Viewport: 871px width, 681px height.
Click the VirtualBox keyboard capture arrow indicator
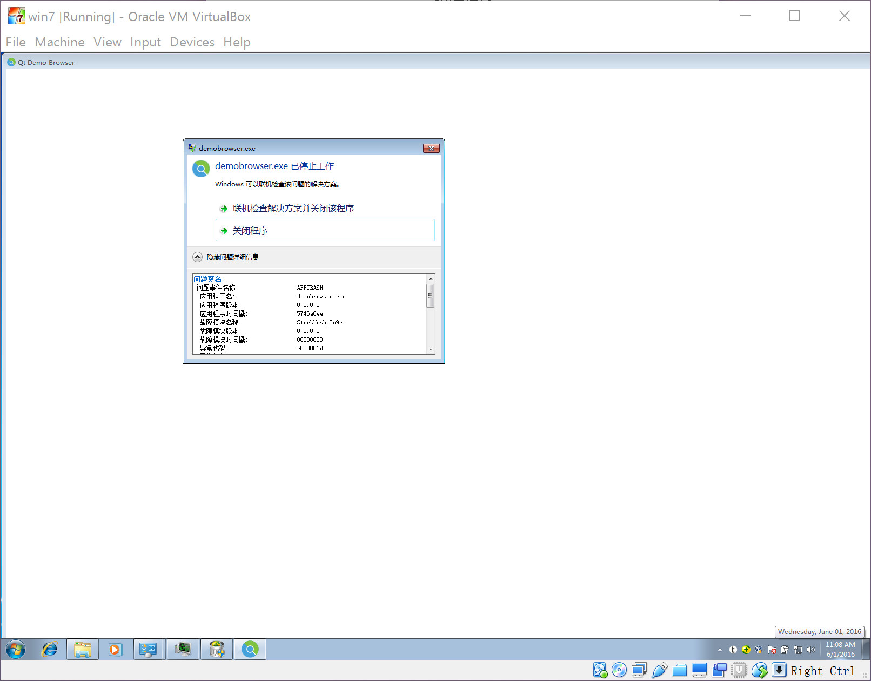click(779, 670)
